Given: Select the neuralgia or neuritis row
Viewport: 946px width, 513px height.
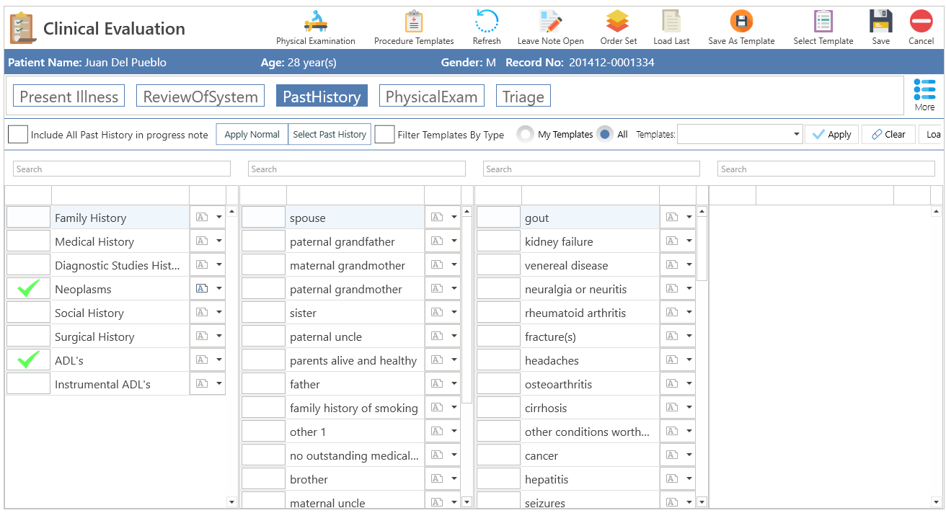Looking at the screenshot, I should [585, 289].
